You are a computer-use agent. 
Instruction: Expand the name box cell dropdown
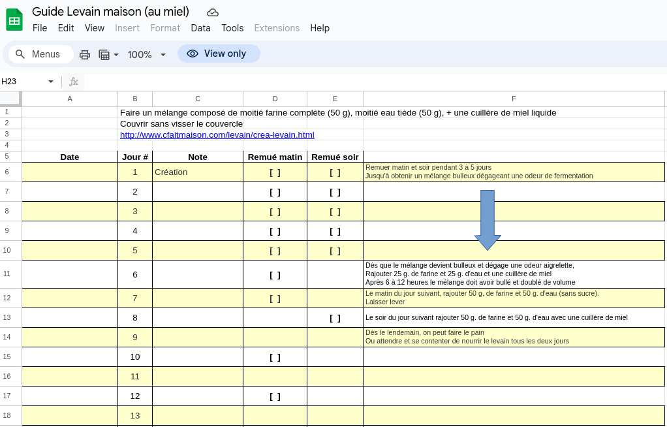point(51,82)
